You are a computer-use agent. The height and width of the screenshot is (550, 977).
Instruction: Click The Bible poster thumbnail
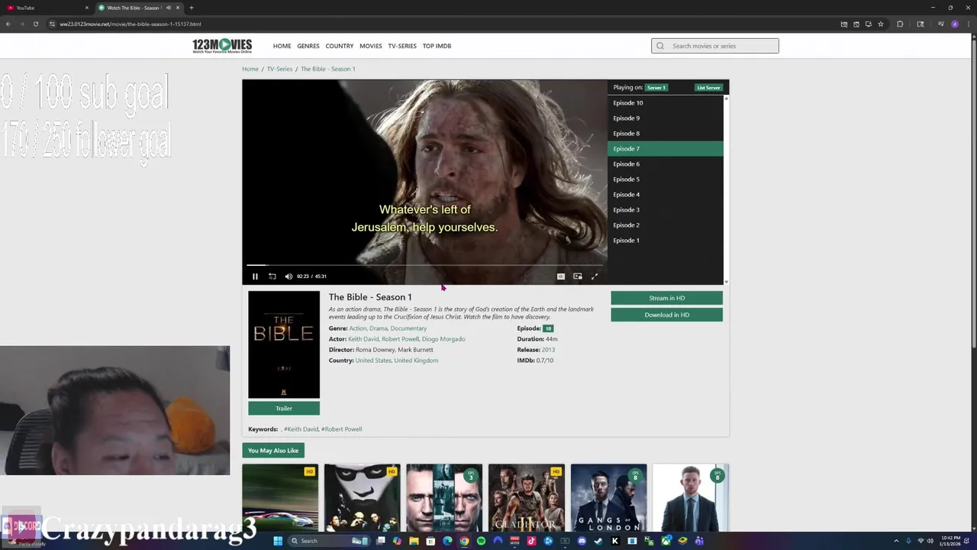284,345
